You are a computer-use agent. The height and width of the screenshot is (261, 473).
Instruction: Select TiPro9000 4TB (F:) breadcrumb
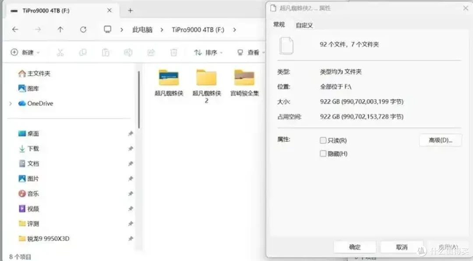pos(198,30)
